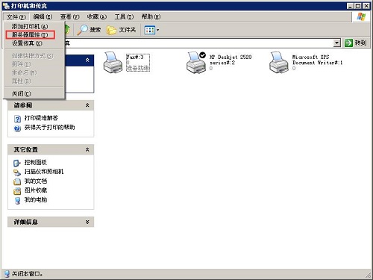Select Microsoft XPS Document Writer printer

click(279, 63)
